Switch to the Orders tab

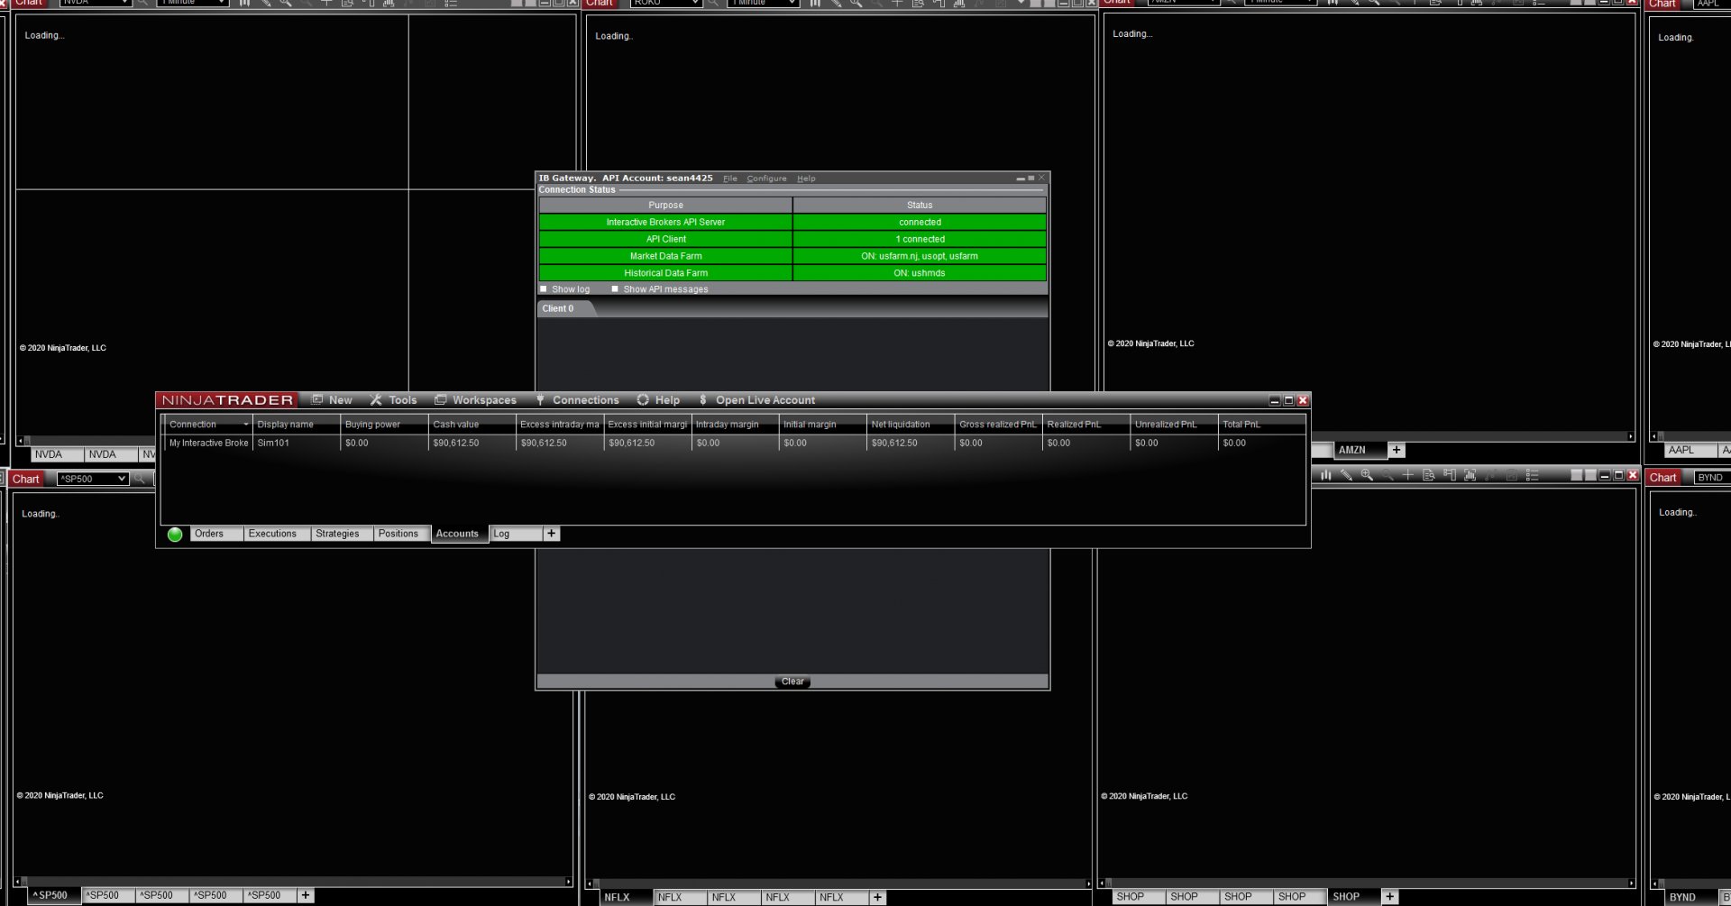216,534
